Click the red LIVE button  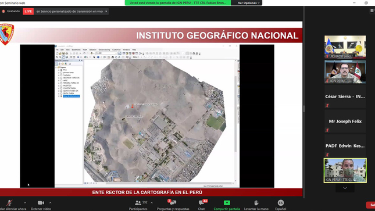pyautogui.click(x=28, y=11)
